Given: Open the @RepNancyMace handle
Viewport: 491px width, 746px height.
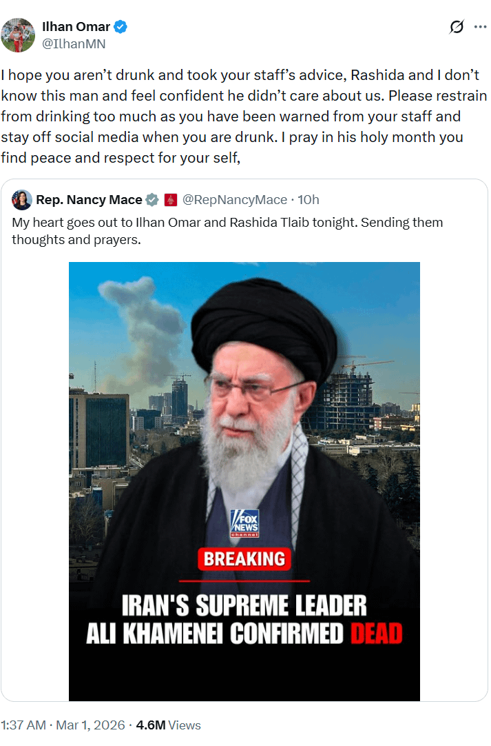Looking at the screenshot, I should 235,200.
